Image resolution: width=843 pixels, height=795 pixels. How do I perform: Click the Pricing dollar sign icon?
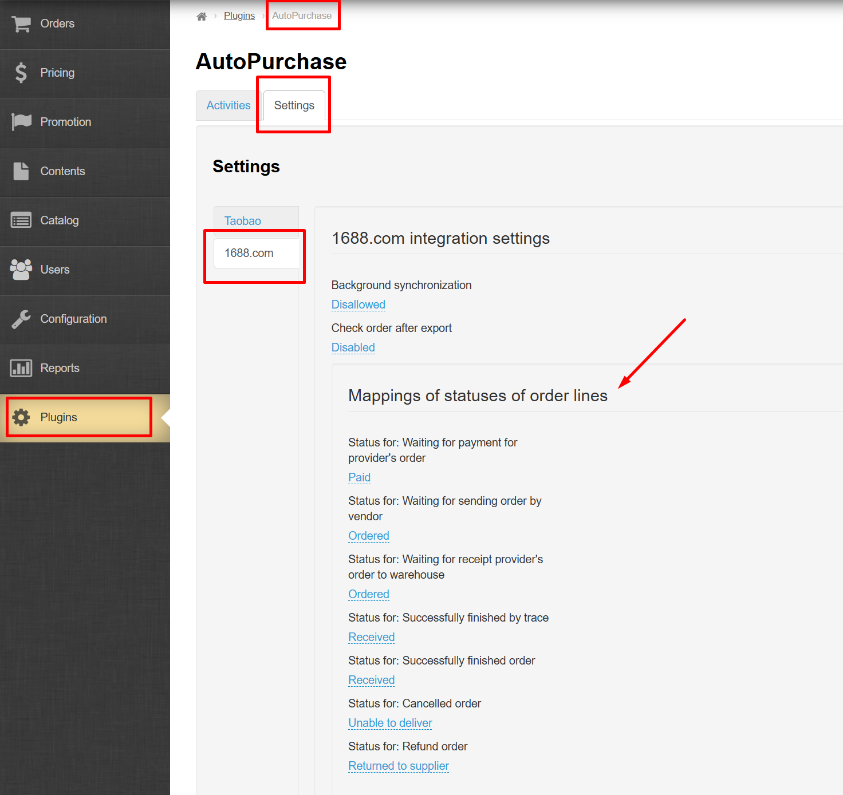tap(21, 73)
